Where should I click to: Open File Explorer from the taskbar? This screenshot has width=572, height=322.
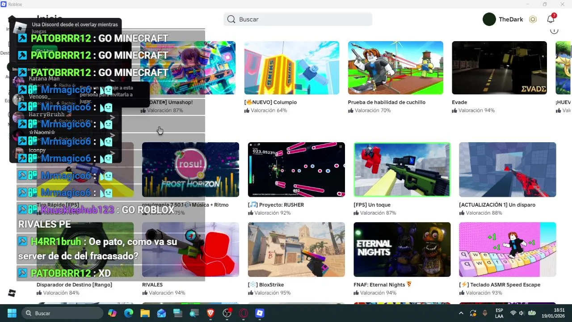[145, 313]
